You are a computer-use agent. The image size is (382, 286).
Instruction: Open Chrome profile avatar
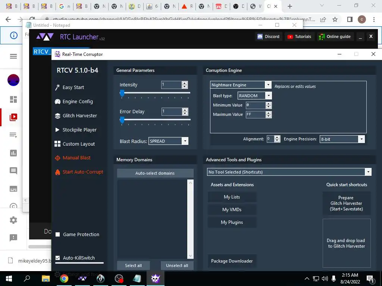tap(362, 19)
